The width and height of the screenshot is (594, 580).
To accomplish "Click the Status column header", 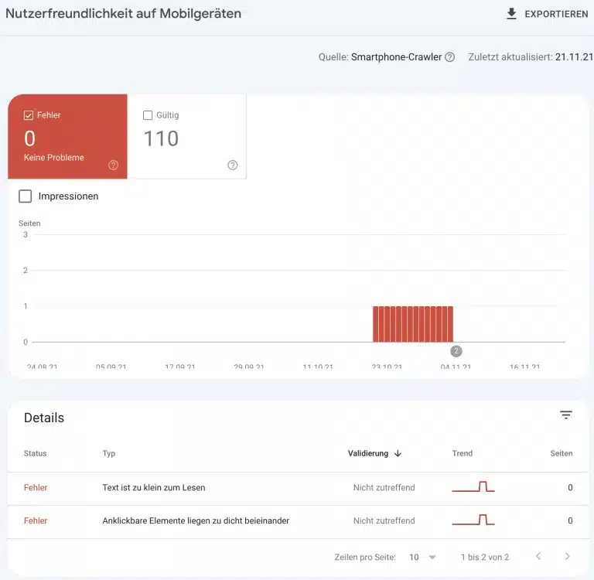I will click(36, 453).
